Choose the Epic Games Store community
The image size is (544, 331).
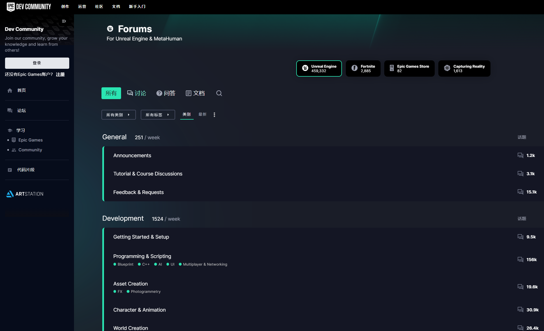click(x=409, y=69)
